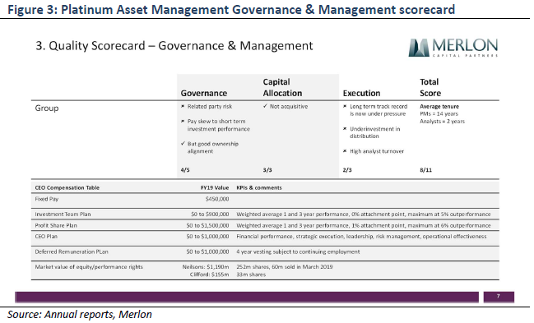Screen dimensions: 534x323
Task: Click the cross beside Long term track record
Action: click(345, 107)
